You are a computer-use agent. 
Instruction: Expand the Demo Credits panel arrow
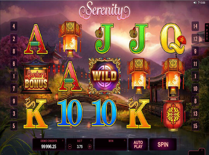point(63,140)
